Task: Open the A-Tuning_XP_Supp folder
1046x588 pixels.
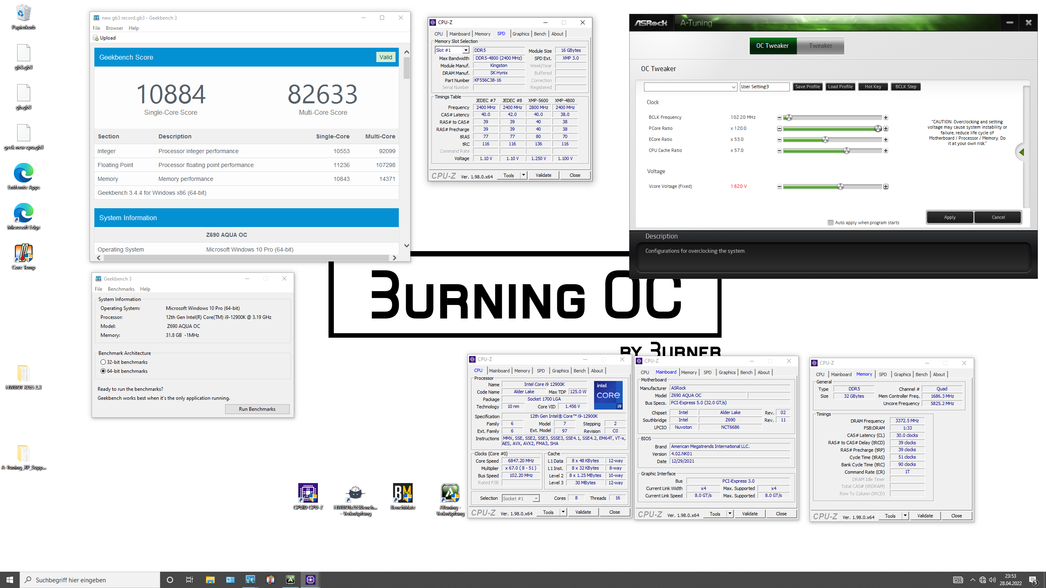Action: (23, 457)
